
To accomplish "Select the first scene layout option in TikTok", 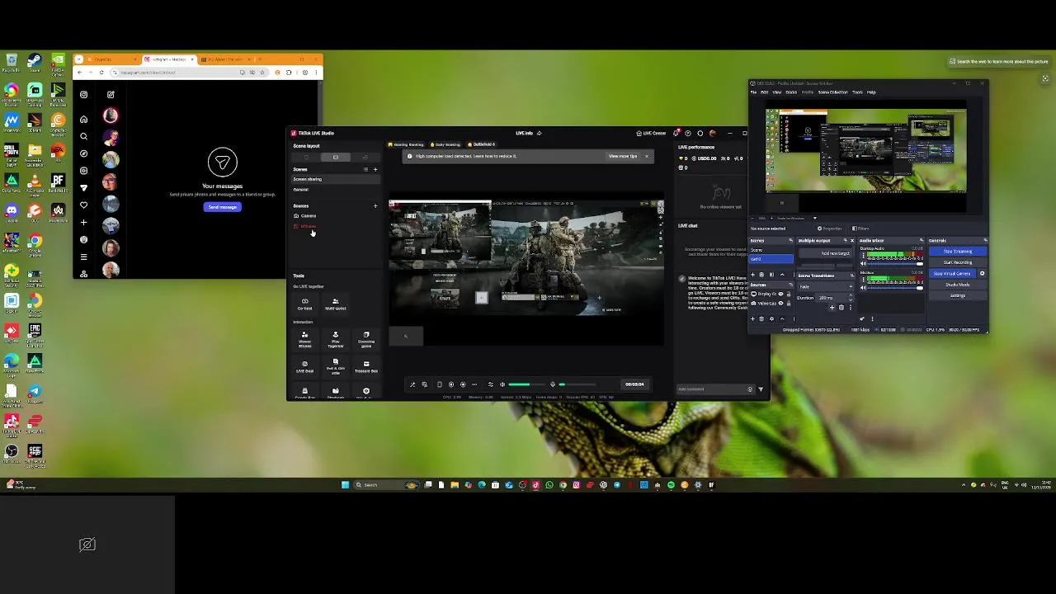I will tap(305, 157).
